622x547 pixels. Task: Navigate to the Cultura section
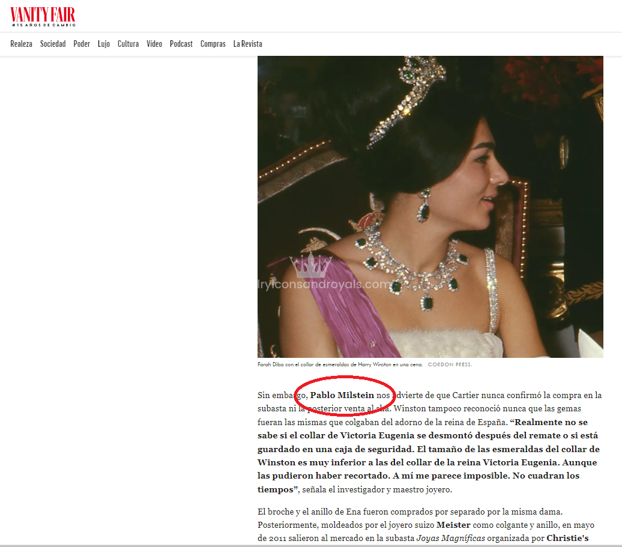[128, 44]
